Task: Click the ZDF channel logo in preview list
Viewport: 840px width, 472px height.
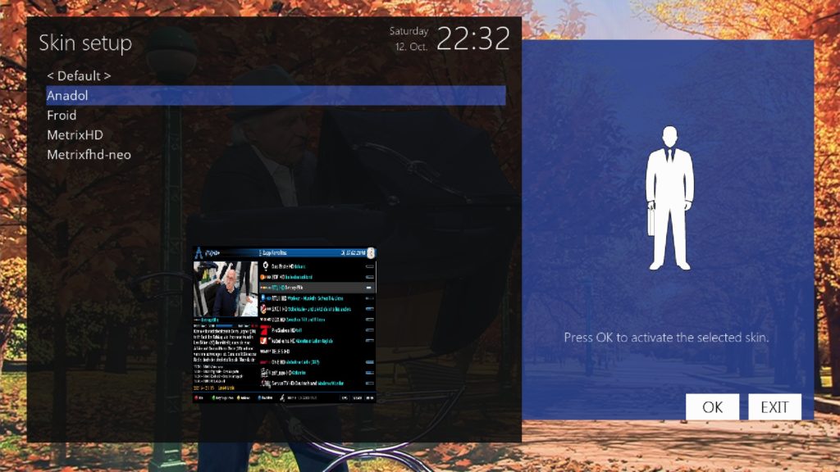Action: point(262,276)
